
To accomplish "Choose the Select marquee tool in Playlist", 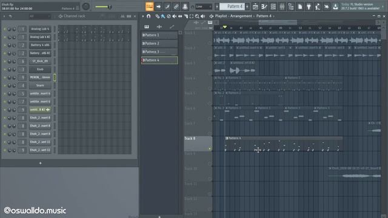I will [x=192, y=16].
